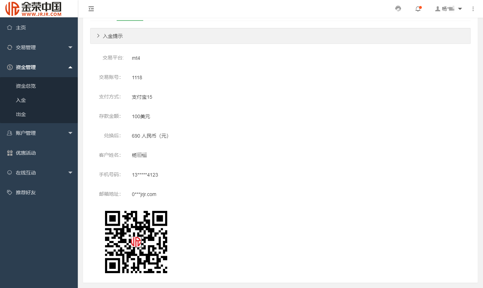Click the 账户管理 menu label
This screenshot has height=288, width=483.
tap(26, 133)
